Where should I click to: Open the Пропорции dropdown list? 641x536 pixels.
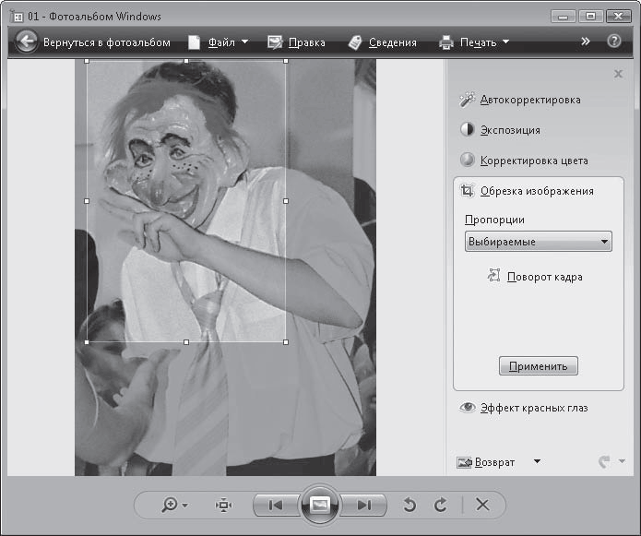539,242
